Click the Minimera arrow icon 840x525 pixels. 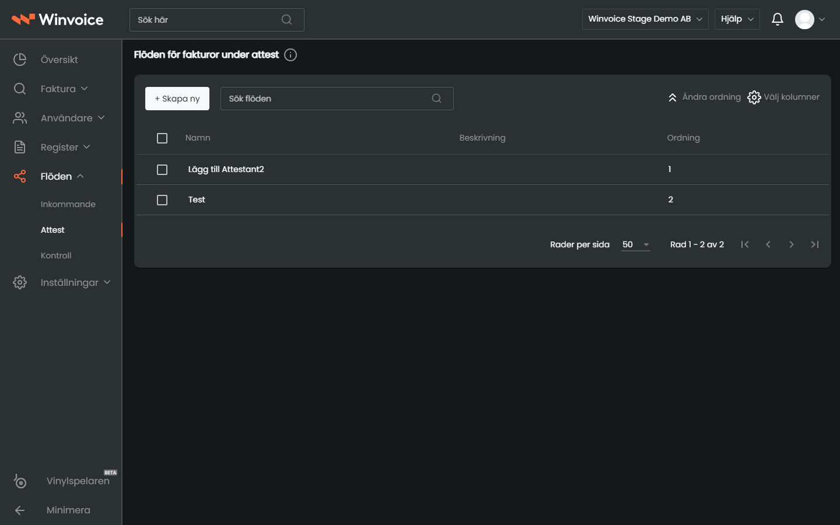tap(20, 510)
